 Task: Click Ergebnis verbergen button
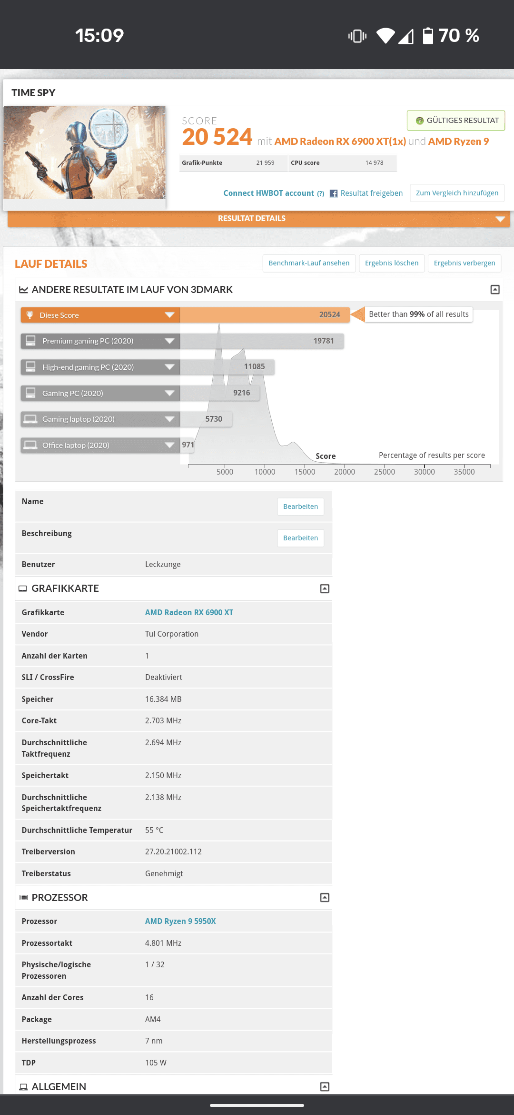(x=465, y=264)
